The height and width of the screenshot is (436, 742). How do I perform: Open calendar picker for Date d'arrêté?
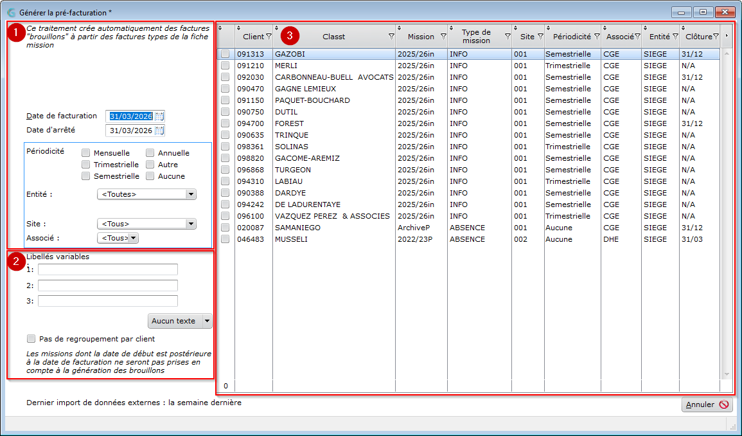click(x=159, y=131)
